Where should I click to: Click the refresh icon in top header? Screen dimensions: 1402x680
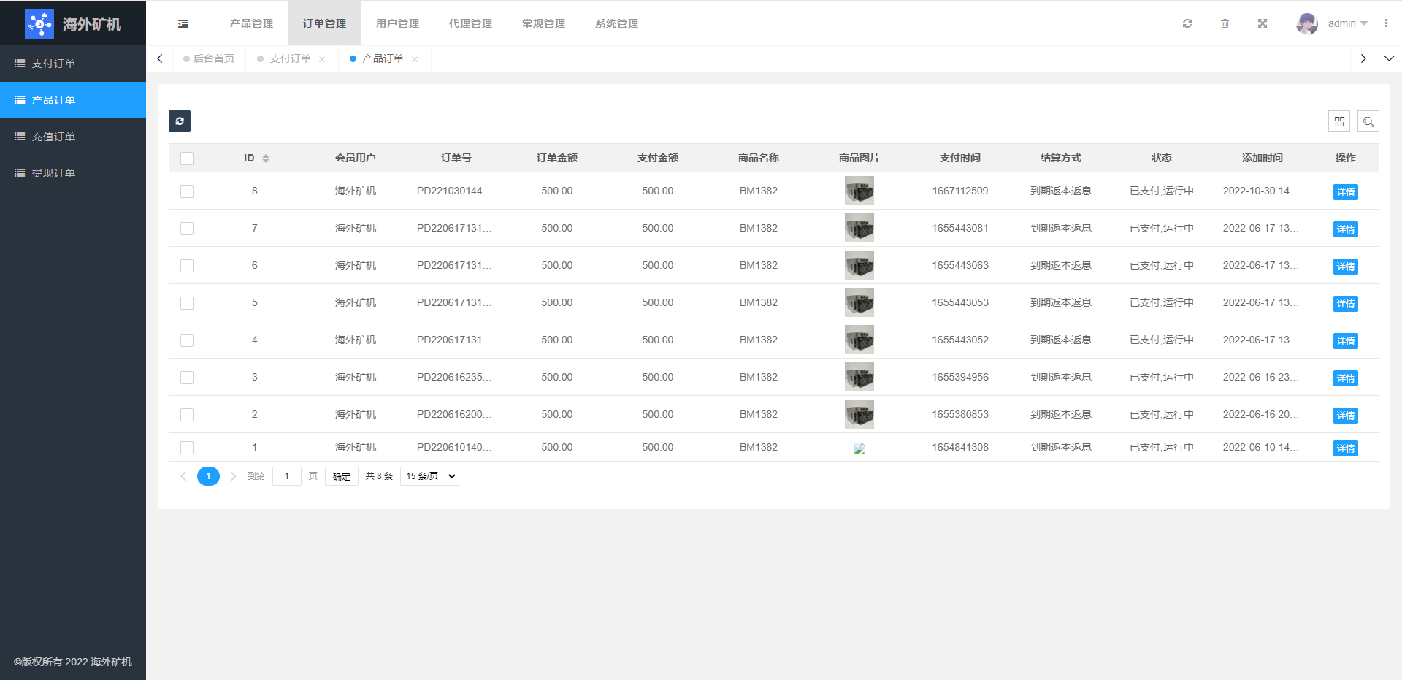click(1187, 24)
